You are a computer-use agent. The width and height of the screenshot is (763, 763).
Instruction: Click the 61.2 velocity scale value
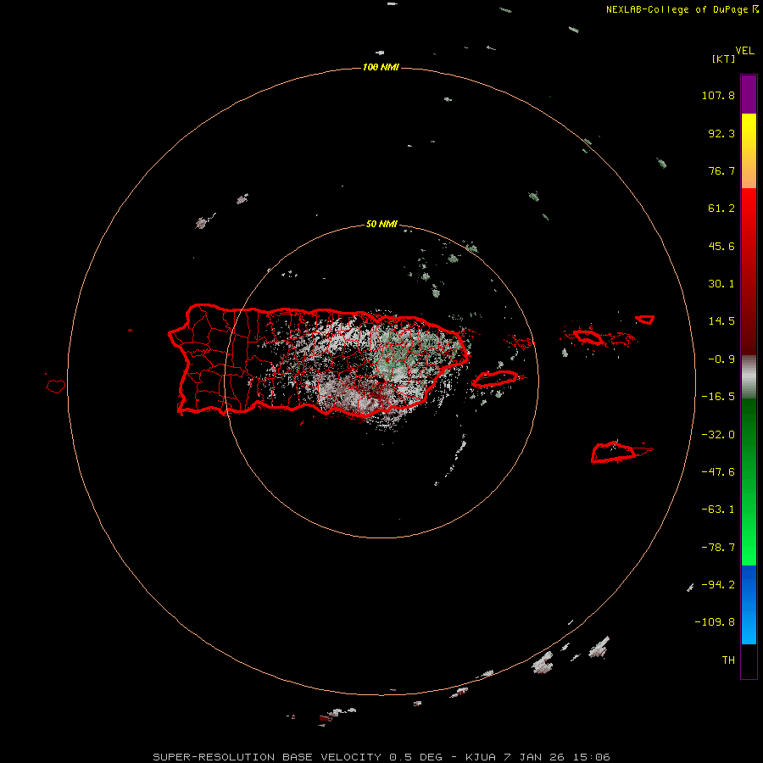(721, 209)
